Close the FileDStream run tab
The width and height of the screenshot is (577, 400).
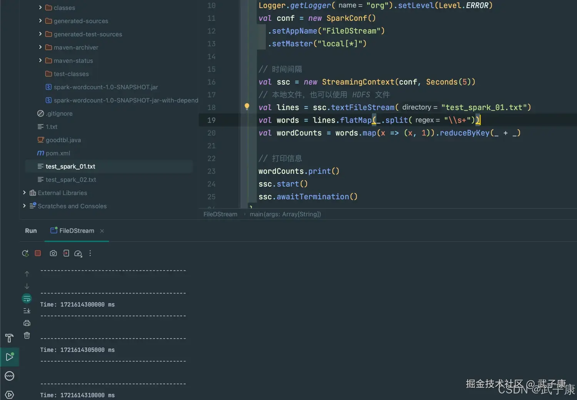(102, 231)
